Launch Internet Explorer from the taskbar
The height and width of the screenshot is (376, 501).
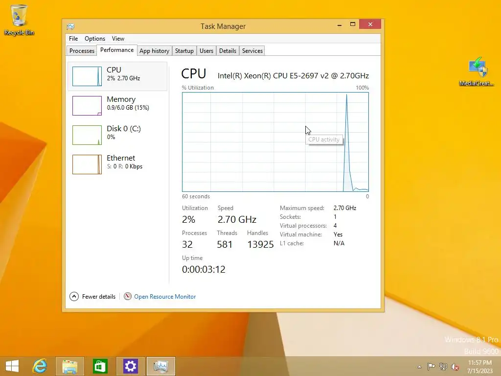coord(40,366)
